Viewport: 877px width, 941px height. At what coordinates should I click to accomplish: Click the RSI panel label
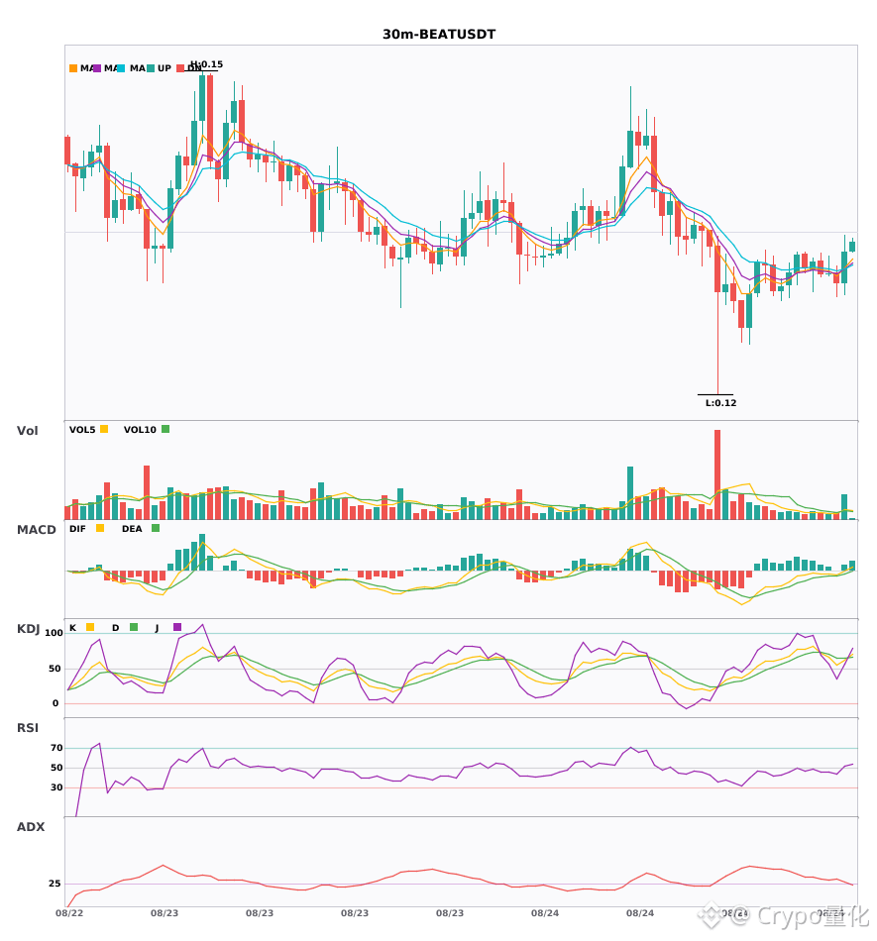pos(28,728)
